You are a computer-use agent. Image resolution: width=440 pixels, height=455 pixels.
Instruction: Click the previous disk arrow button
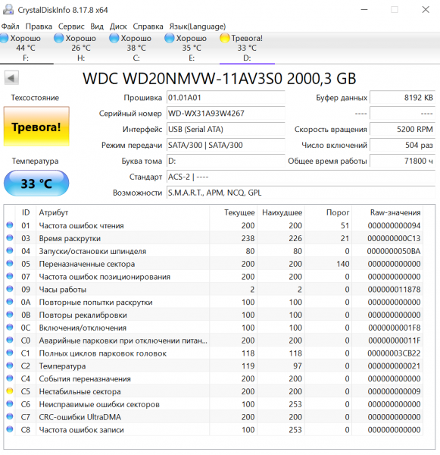pyautogui.click(x=11, y=78)
